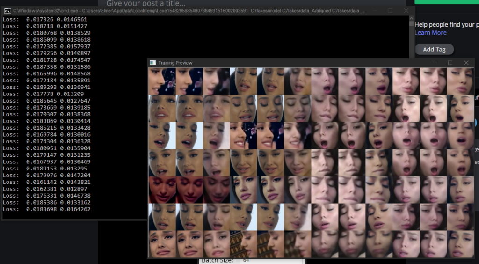Click the "Add Tag" button
The image size is (479, 264).
point(434,50)
